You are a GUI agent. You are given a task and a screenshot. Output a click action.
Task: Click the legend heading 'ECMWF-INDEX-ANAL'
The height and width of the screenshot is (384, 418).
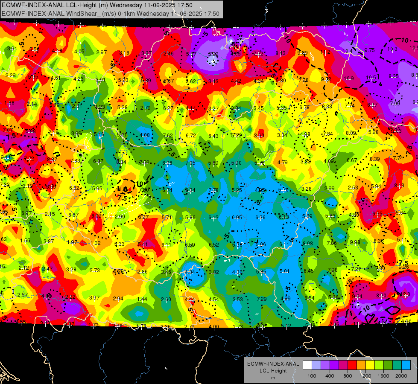tap(273, 364)
